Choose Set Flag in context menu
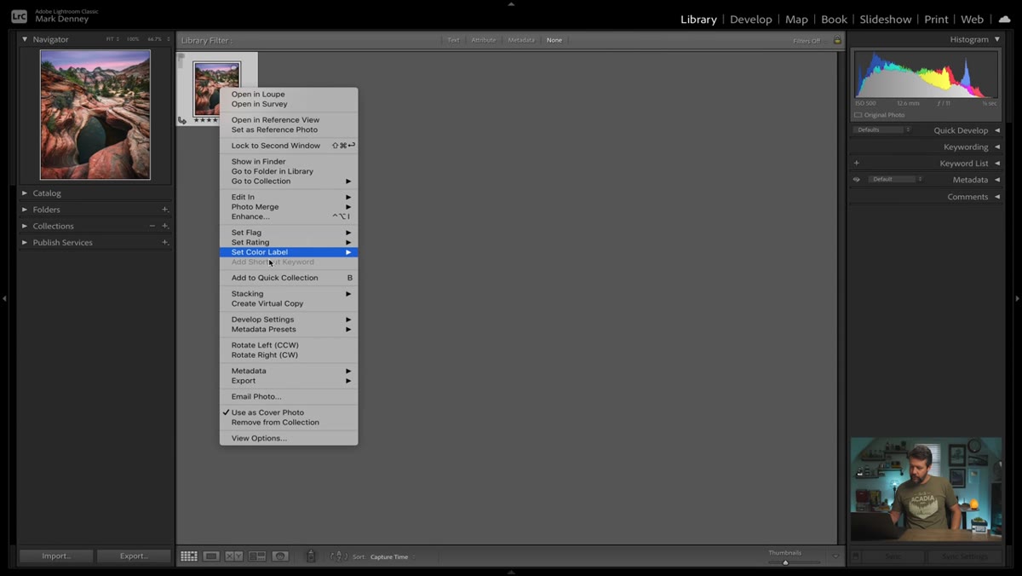 click(x=289, y=233)
